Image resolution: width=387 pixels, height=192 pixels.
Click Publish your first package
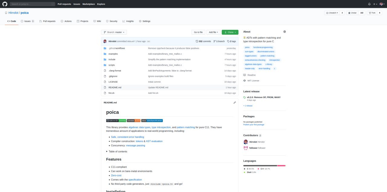254,124
